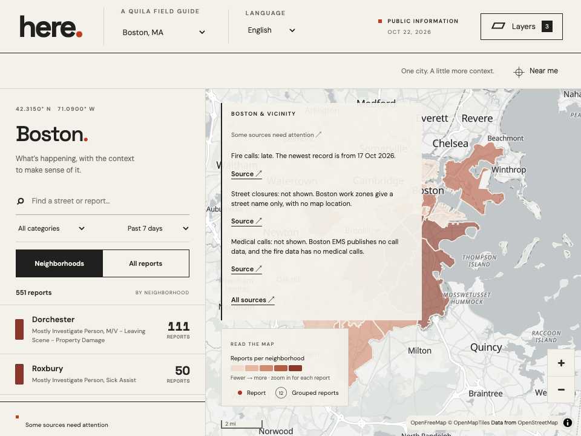This screenshot has width=581, height=436.
Task: Open the Dorchester neighborhood row
Action: 103,329
